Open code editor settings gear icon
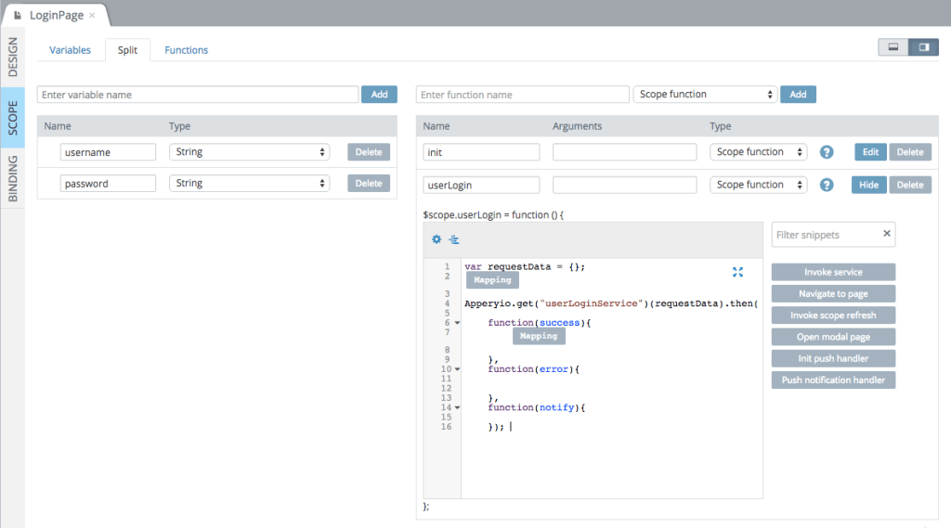Screen dimensions: 951x528 click(x=436, y=239)
